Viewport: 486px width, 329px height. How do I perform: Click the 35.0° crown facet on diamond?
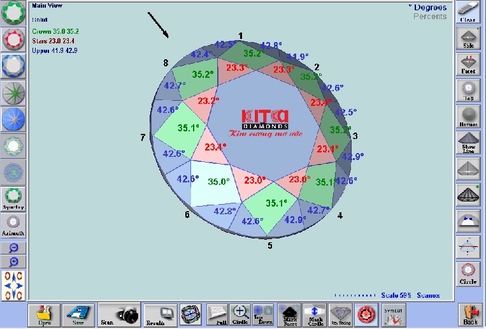218,182
